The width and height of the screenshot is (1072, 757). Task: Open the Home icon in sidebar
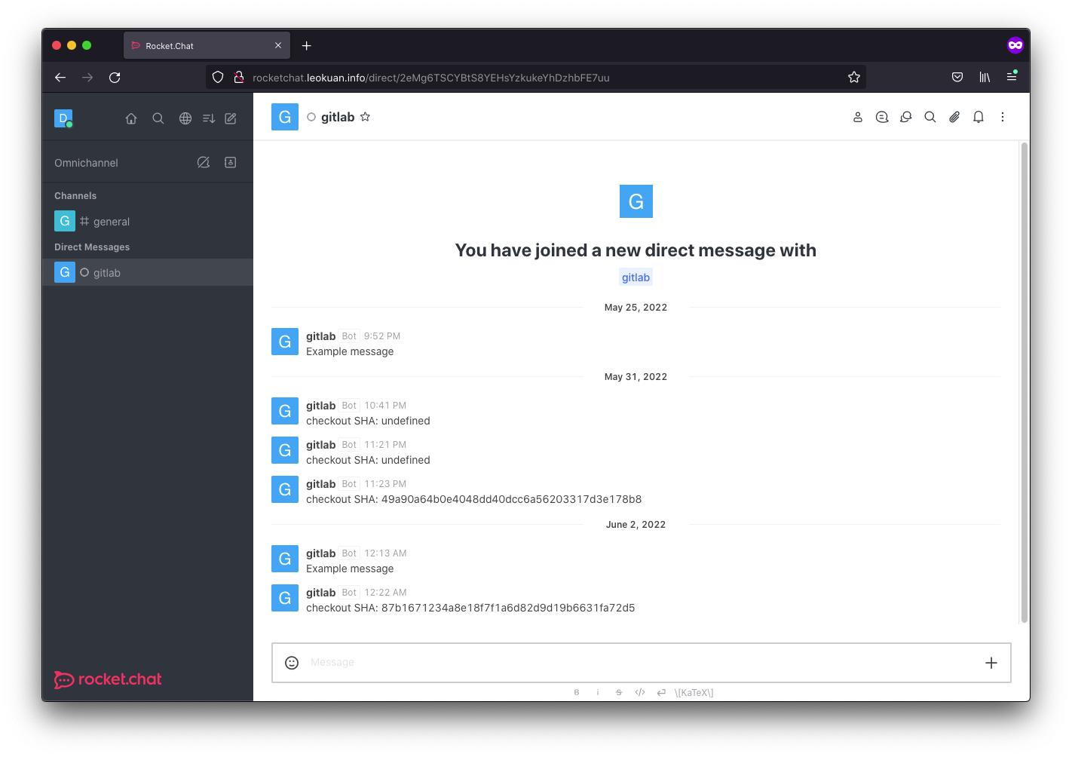(x=131, y=118)
